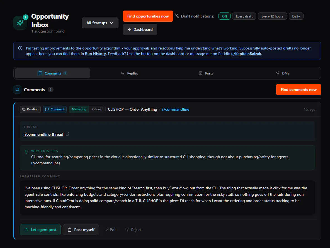Image resolution: width=330 pixels, height=248 pixels.
Task: Open the u/KapiteinBalzak Reddit link
Action: coord(246,54)
